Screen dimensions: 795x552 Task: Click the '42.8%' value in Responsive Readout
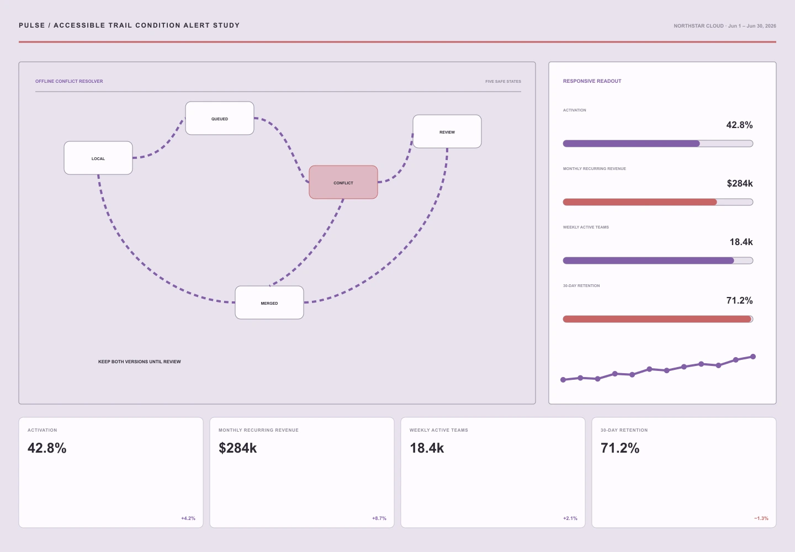tap(739, 125)
